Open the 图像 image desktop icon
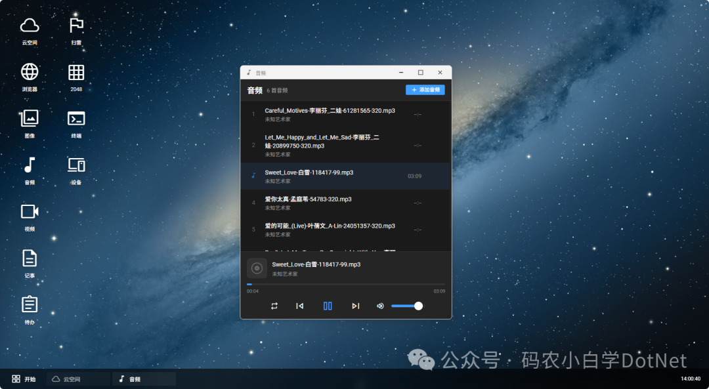Viewport: 709px width, 389px height. point(30,123)
